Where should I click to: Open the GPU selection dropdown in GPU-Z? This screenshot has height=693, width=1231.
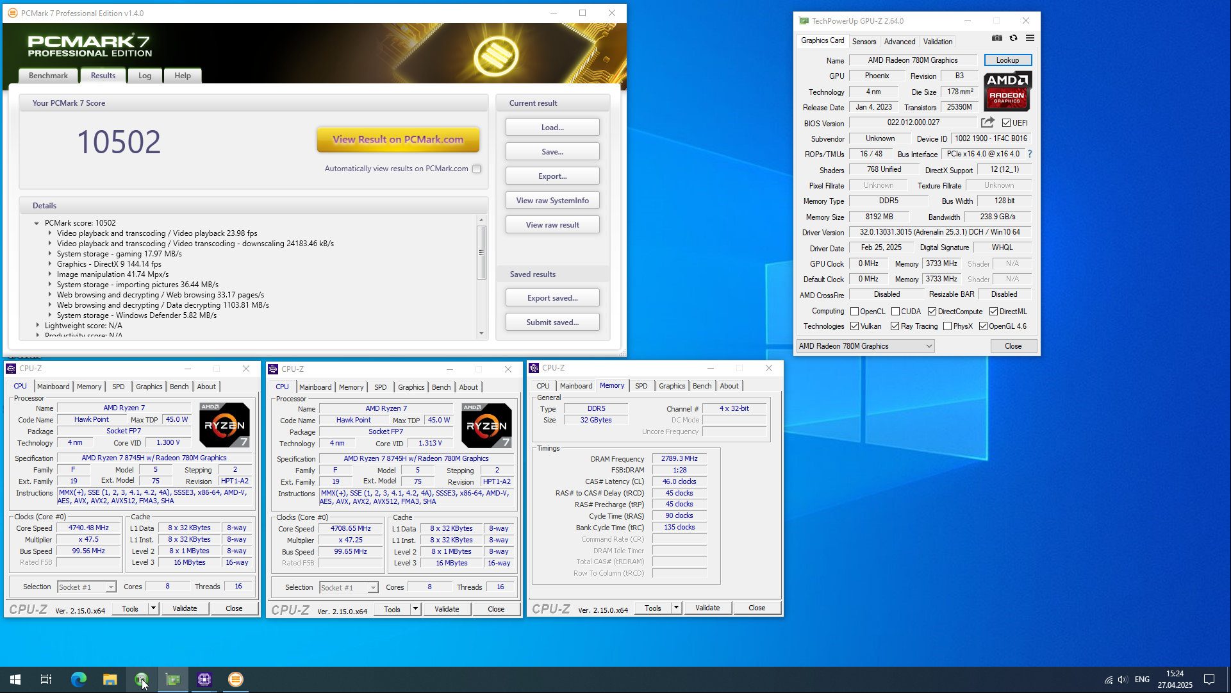click(865, 346)
